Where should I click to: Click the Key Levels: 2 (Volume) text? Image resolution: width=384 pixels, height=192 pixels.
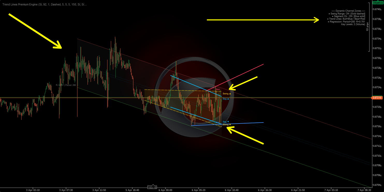click(353, 24)
